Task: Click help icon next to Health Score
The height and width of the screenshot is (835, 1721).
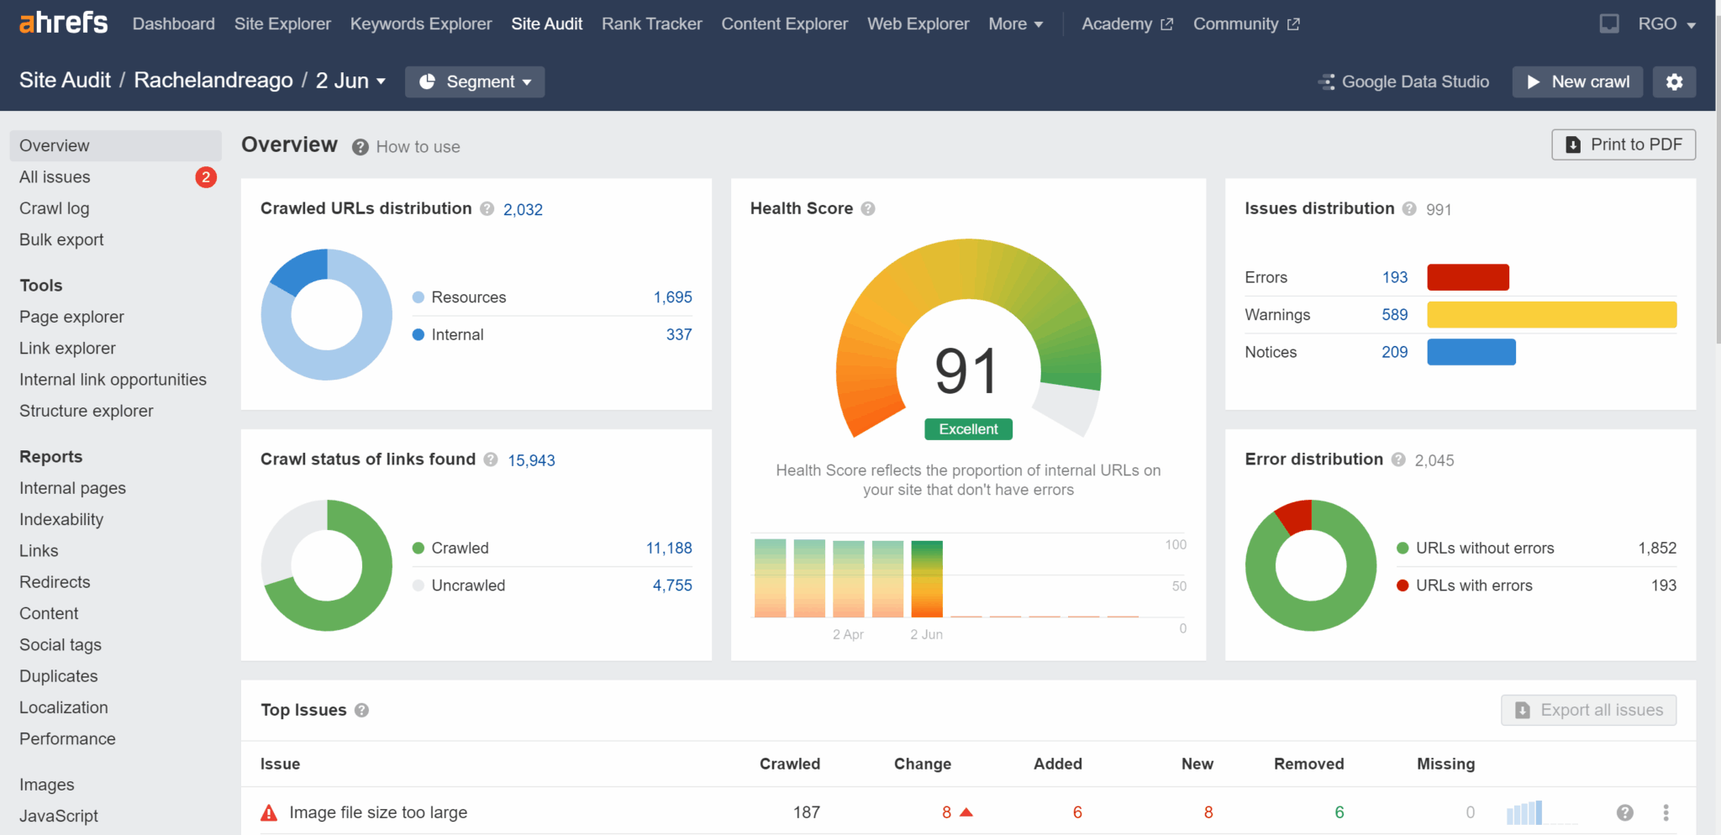Action: [868, 208]
